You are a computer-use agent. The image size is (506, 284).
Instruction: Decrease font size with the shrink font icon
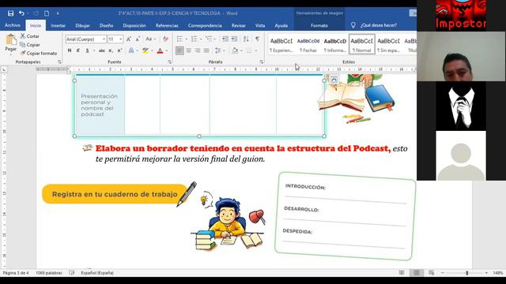pyautogui.click(x=138, y=39)
